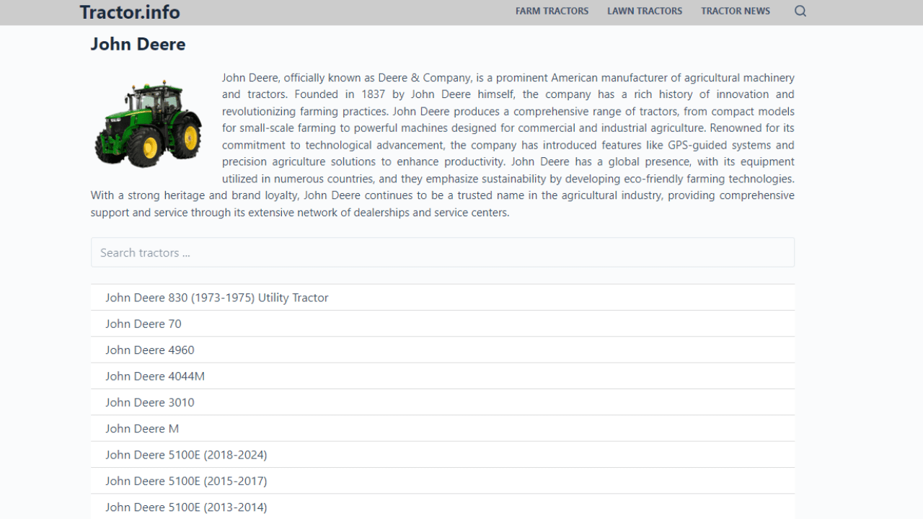View John Deere 5100E (2013-2014)

186,507
